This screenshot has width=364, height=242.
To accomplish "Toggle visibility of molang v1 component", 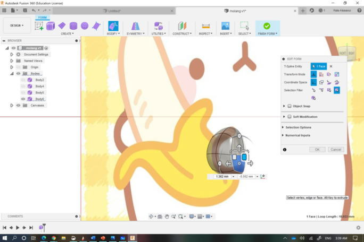I will click(x=13, y=48).
